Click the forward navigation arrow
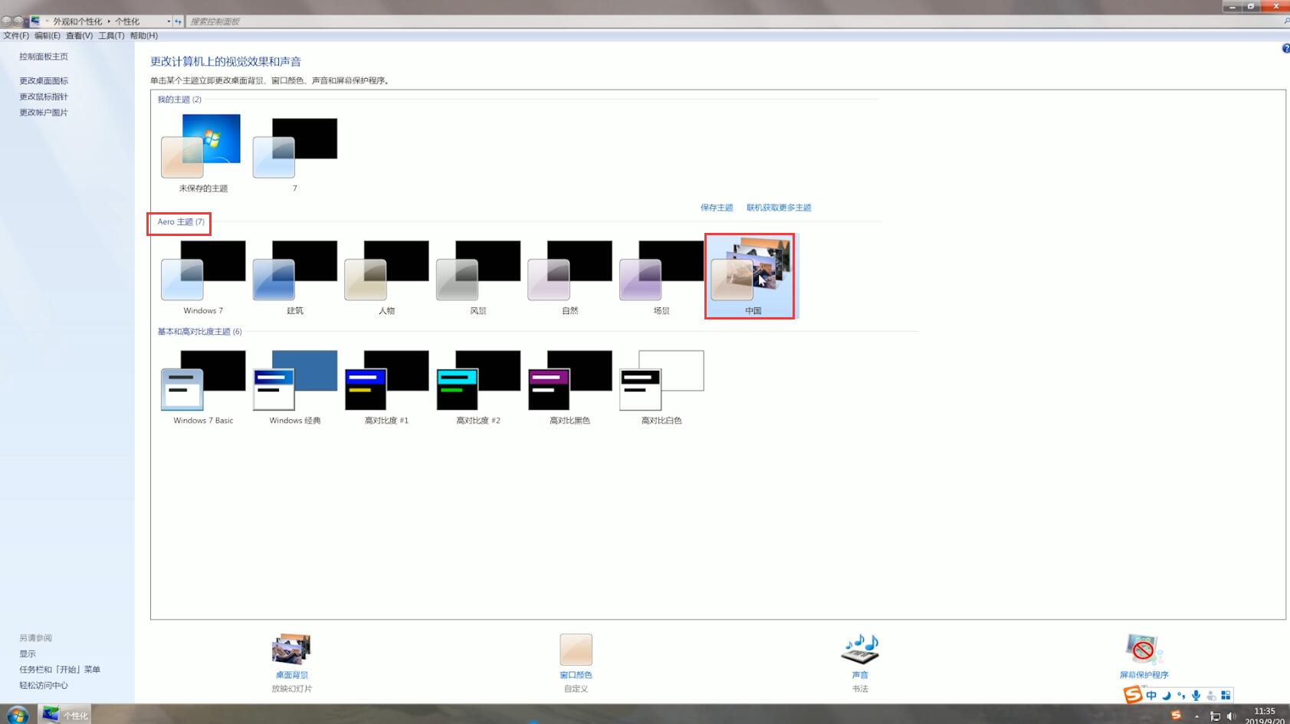This screenshot has width=1290, height=724. pyautogui.click(x=18, y=21)
